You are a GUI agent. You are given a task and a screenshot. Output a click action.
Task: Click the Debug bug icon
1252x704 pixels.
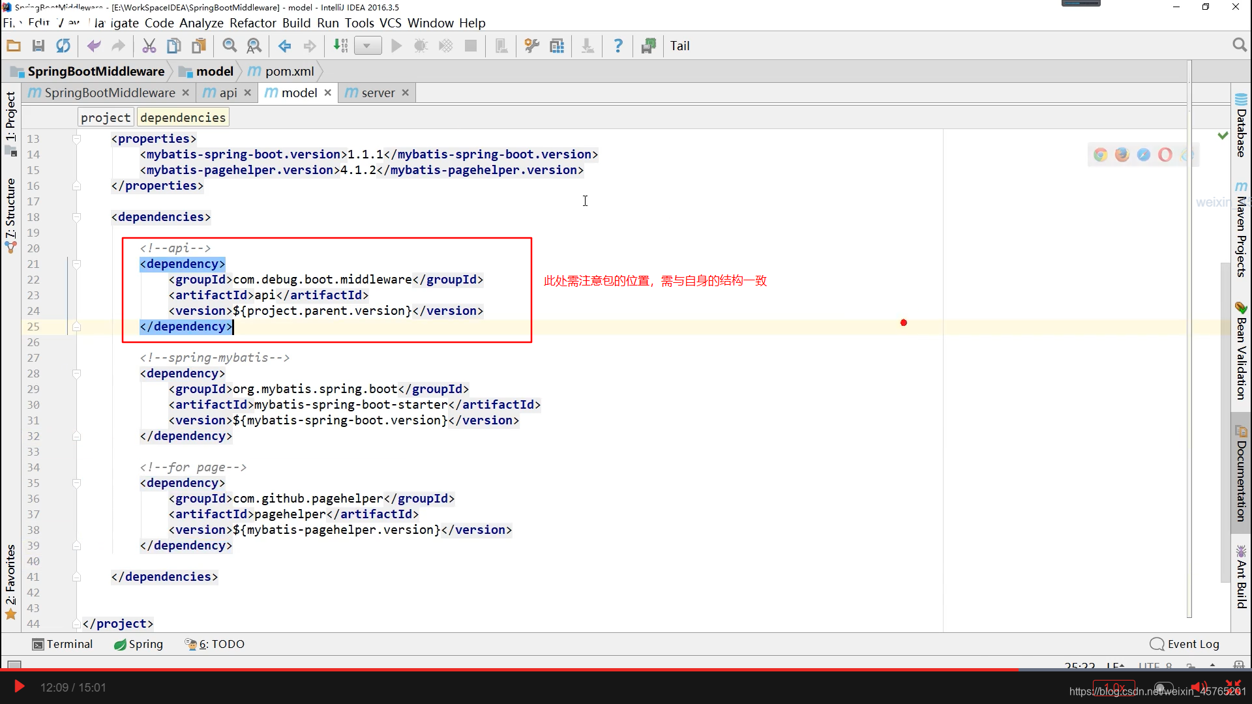click(421, 46)
